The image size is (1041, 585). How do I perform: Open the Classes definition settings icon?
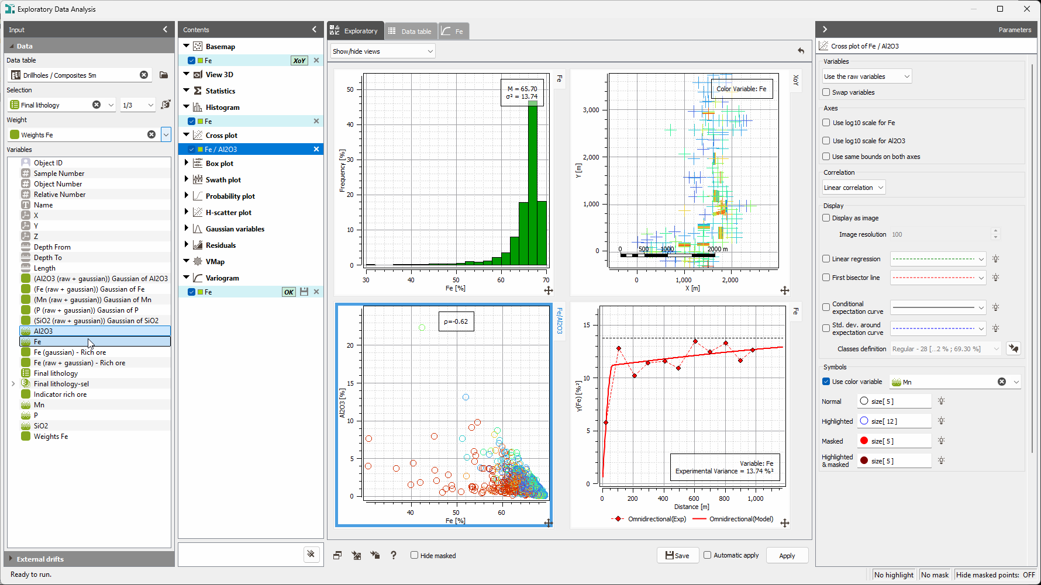tap(1014, 348)
